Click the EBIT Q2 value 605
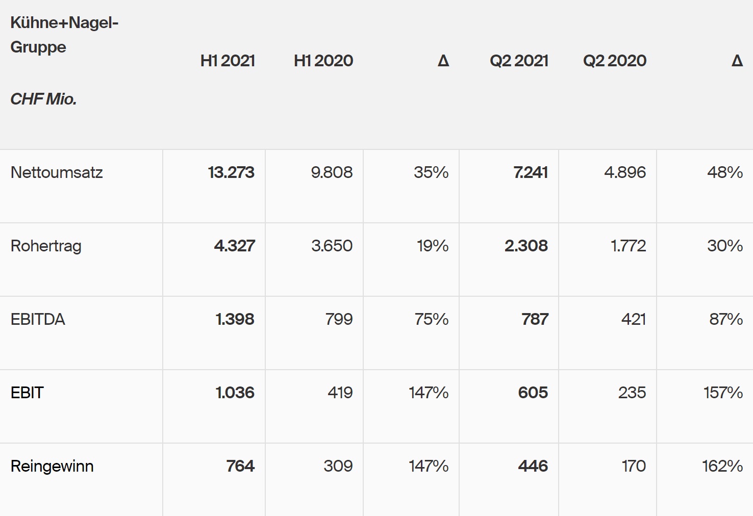 pos(533,393)
